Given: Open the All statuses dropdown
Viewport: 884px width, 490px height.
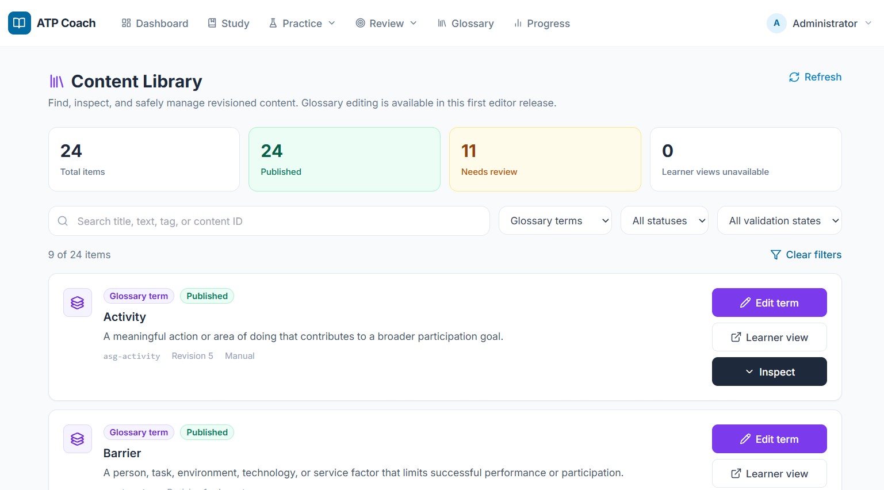Looking at the screenshot, I should [664, 221].
